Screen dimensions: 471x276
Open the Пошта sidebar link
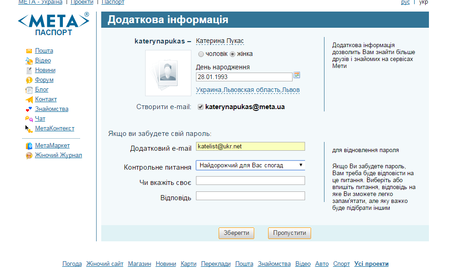(x=44, y=51)
